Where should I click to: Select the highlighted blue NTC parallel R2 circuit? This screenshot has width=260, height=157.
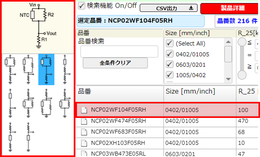tap(46, 69)
